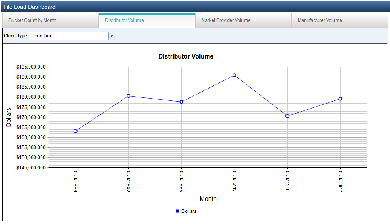390x224 pixels.
Task: Click the JUN-2013 data point marker
Action: pos(287,116)
